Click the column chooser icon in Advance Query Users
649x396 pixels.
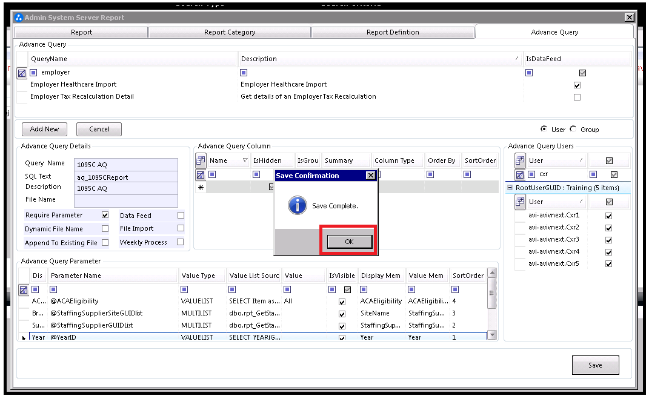coord(521,160)
